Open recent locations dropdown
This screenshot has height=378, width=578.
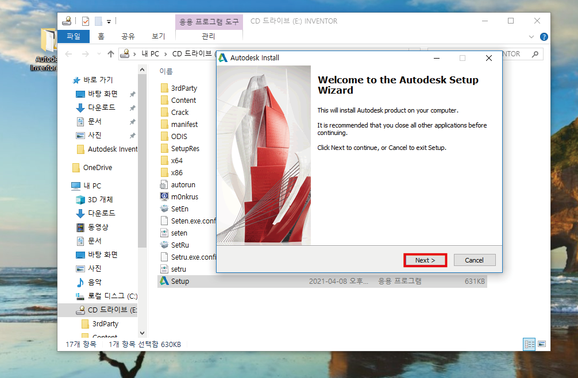click(99, 54)
